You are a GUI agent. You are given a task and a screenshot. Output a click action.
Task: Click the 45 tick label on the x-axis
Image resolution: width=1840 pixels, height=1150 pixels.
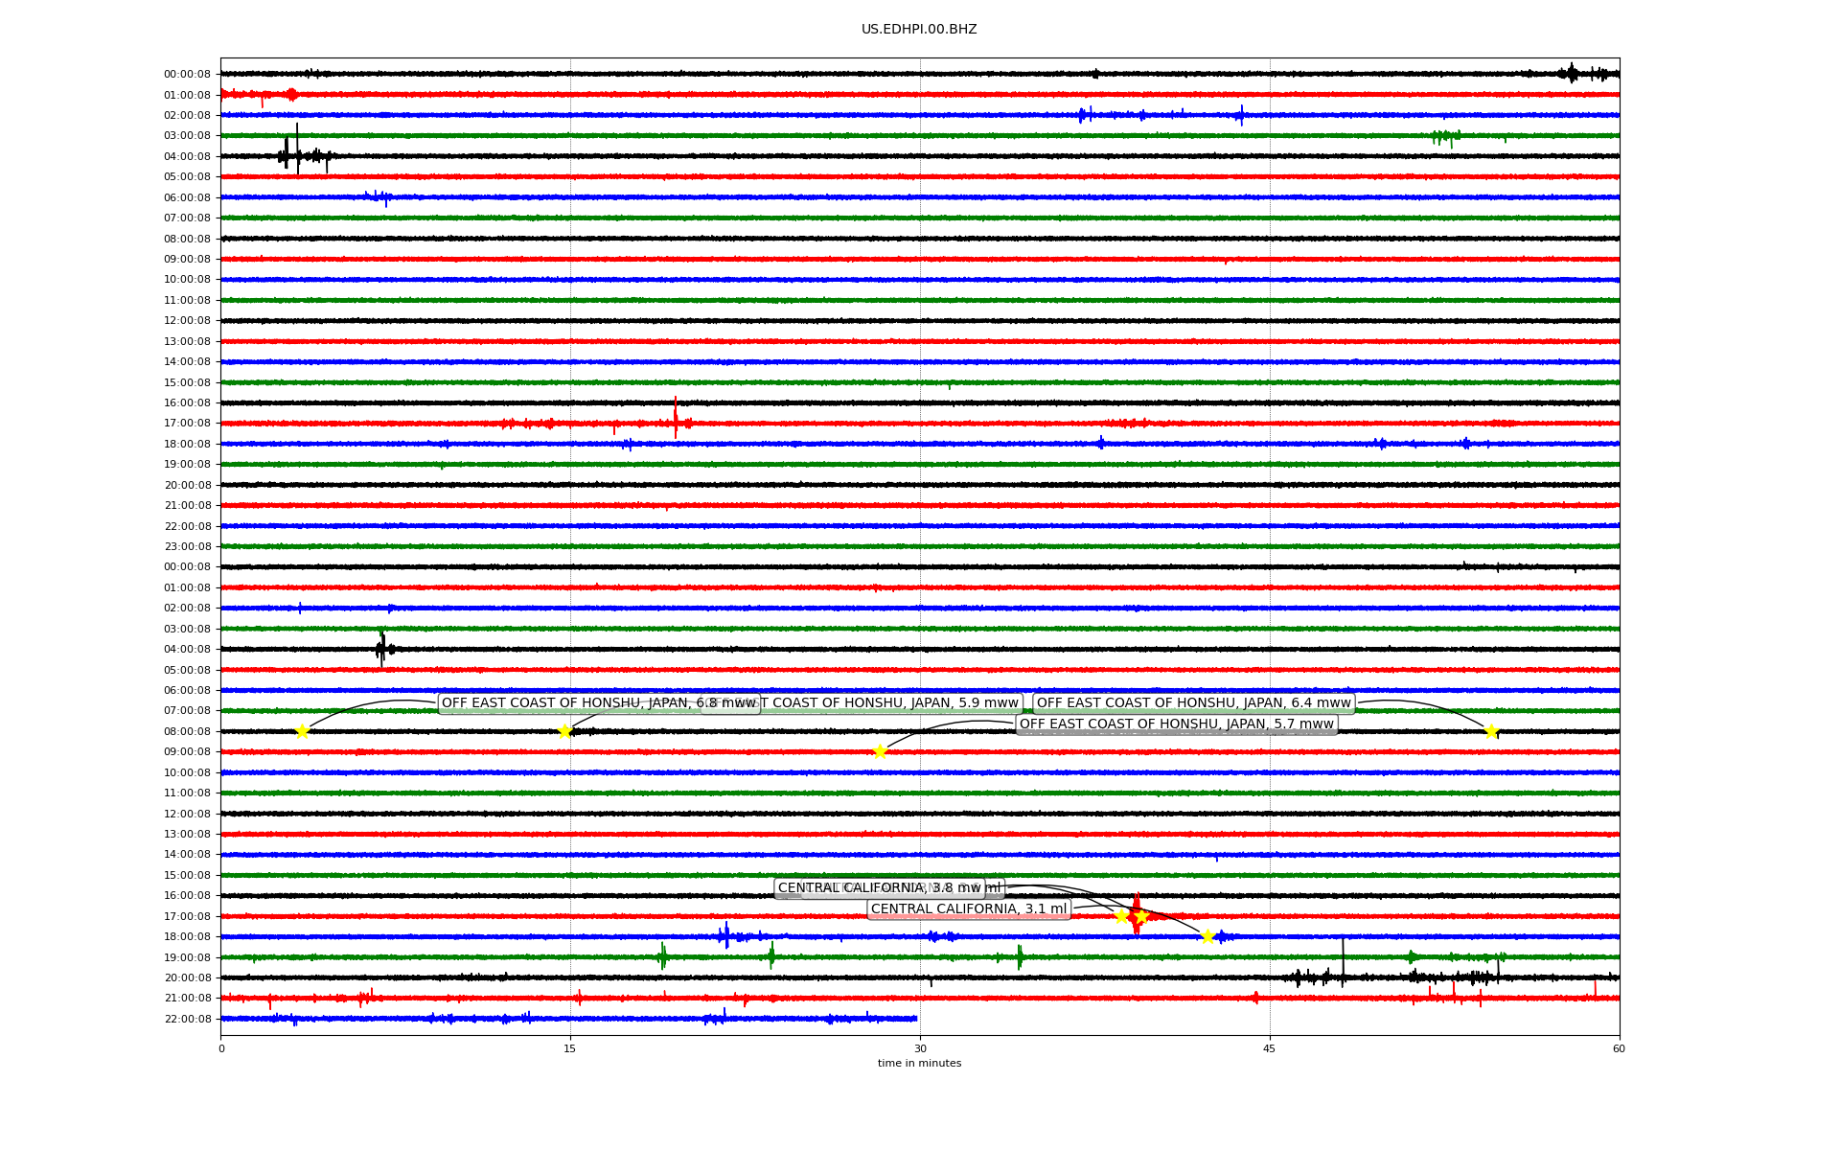[x=1269, y=1048]
